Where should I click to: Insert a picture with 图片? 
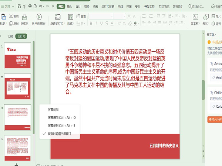216,16
